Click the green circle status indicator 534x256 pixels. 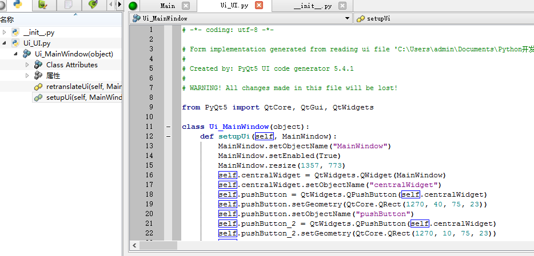pos(133,6)
